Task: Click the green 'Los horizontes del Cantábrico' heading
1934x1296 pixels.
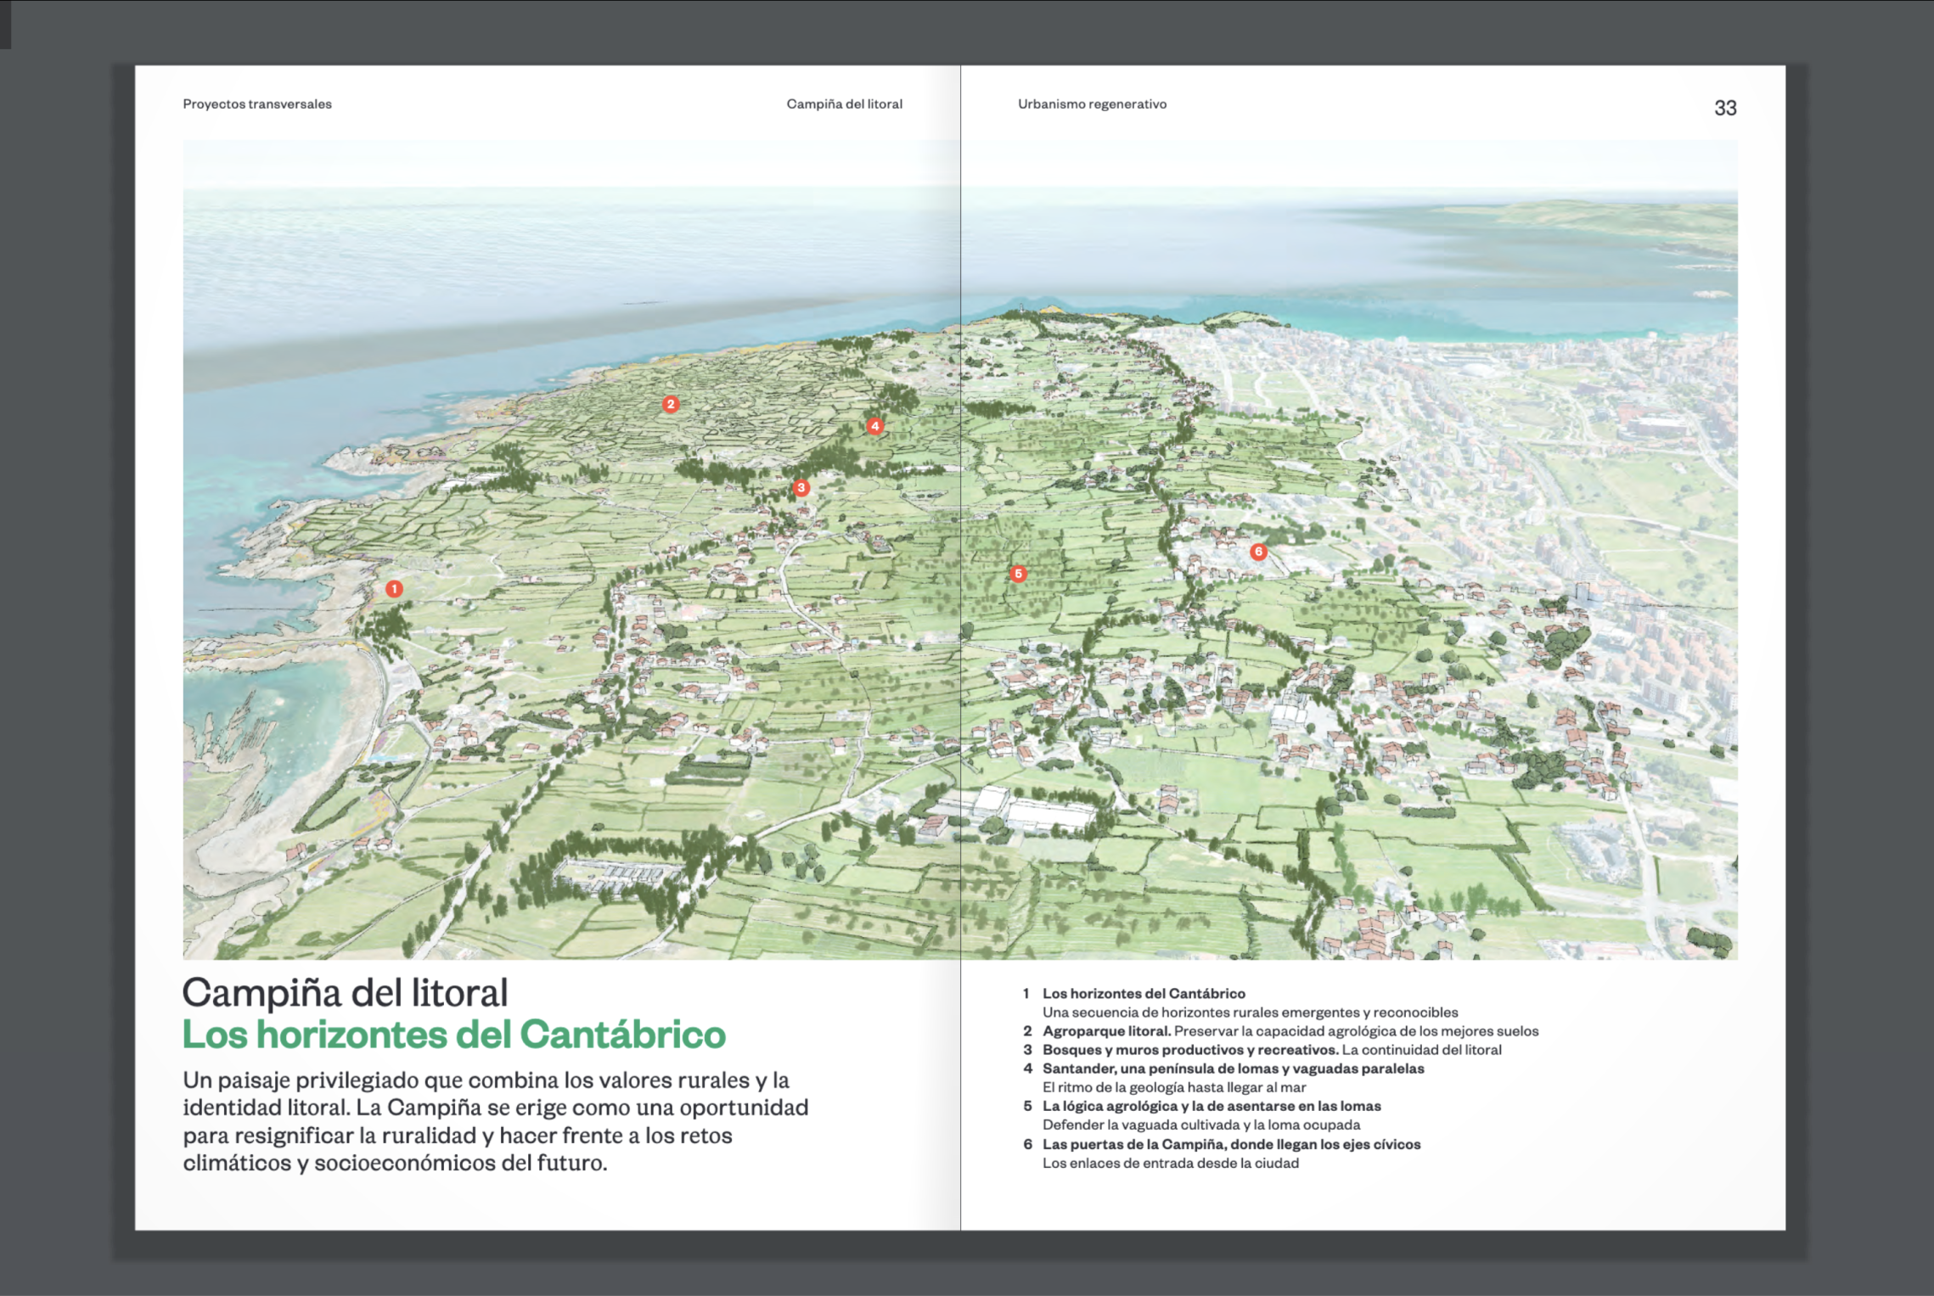Action: 454,1035
